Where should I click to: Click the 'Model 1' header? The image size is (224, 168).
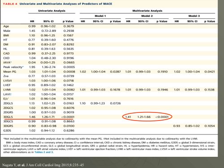pos(100,16)
